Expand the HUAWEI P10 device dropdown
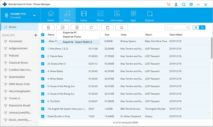This screenshot has height=127, width=213. 34,15
